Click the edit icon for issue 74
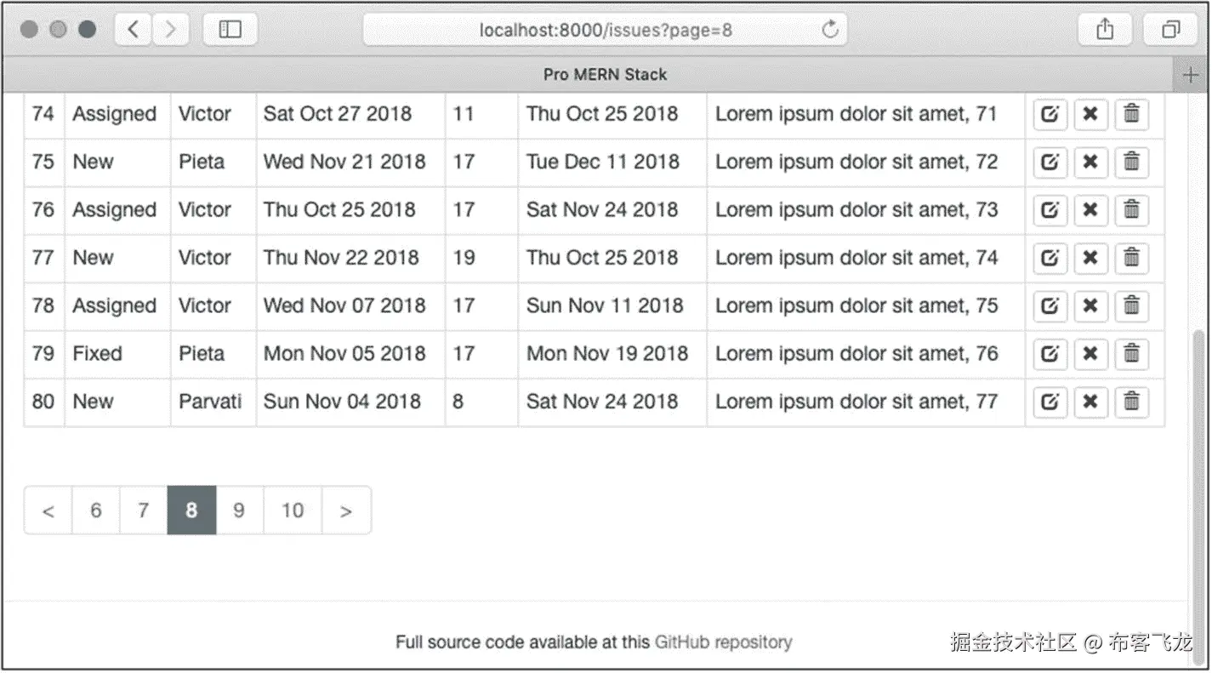This screenshot has width=1212, height=673. coord(1050,114)
